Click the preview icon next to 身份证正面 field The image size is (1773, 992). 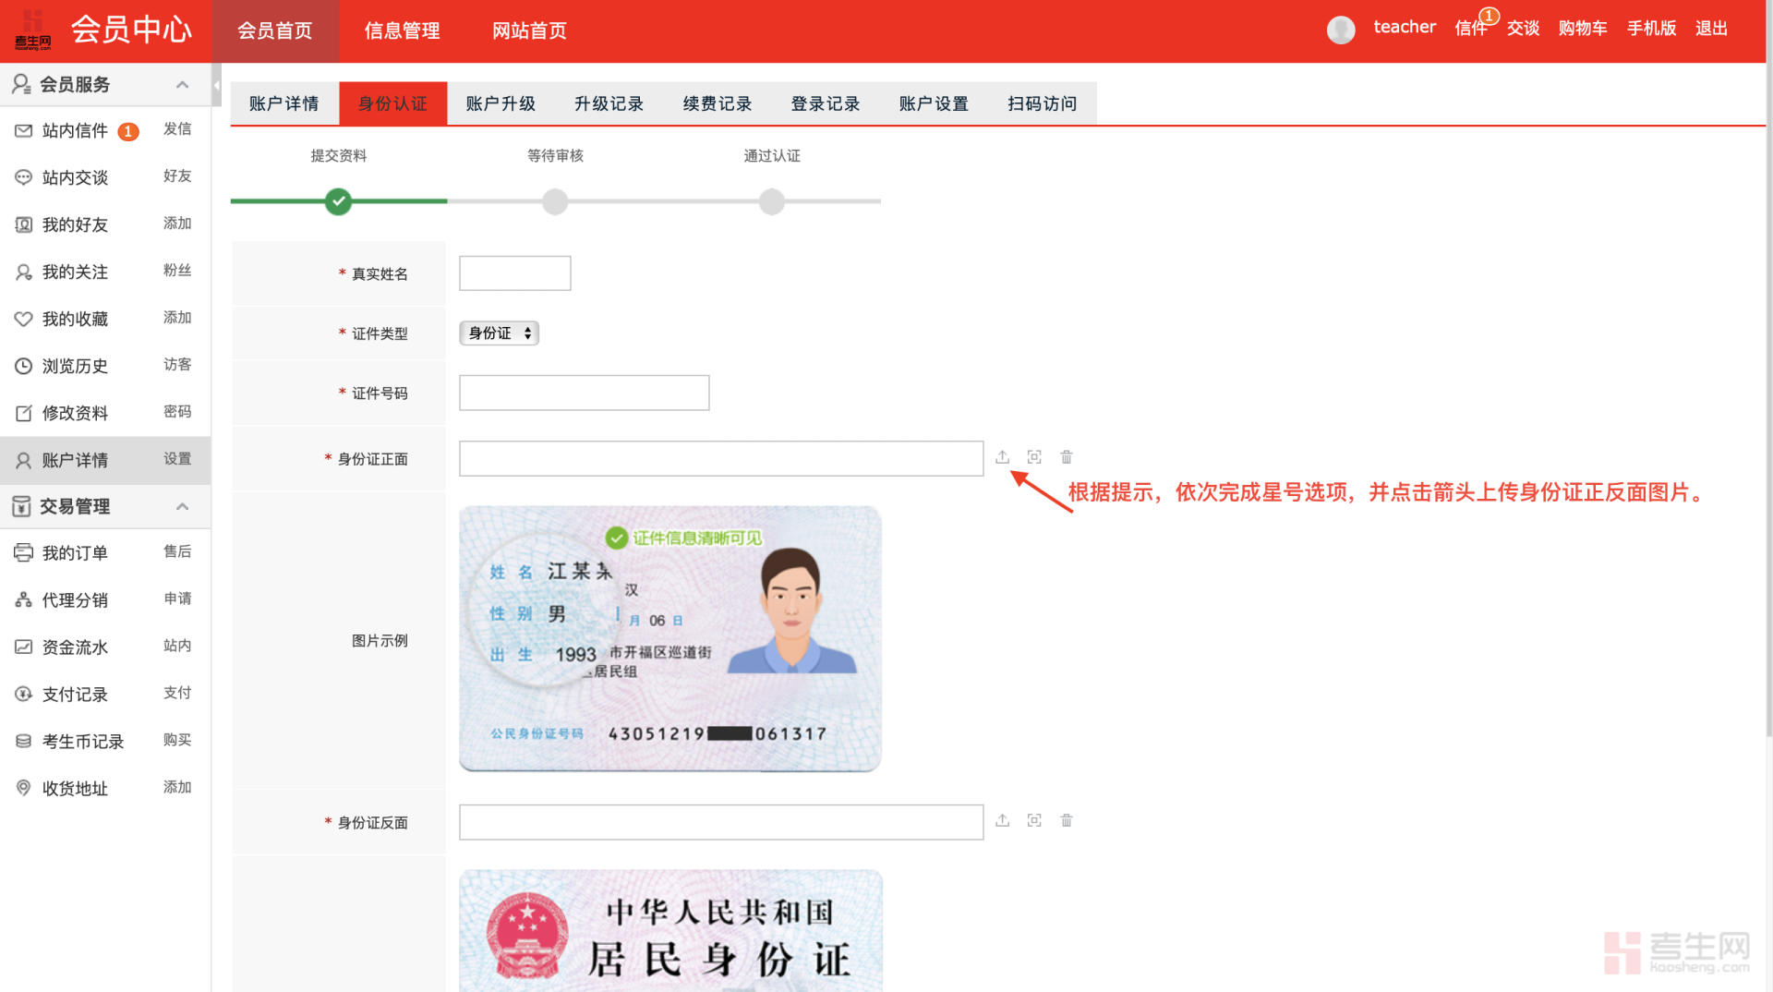point(1034,456)
